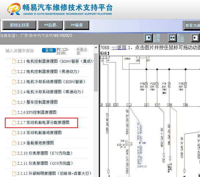Open 2.2.4 电机冷却系统原理图（弗迪动力）
Screen dimensions: 200x177
(50, 92)
